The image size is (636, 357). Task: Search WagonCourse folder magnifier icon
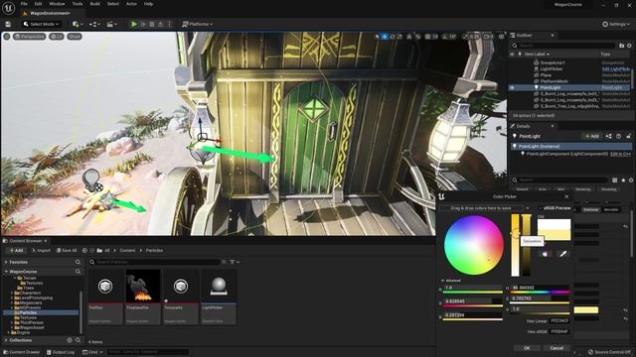click(x=78, y=272)
